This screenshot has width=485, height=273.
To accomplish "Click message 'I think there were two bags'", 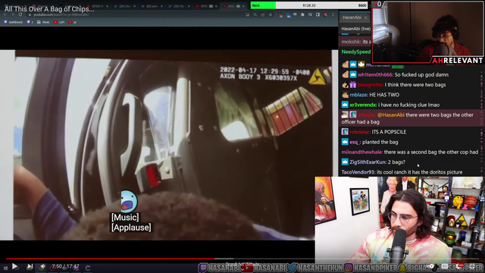I will 415,84.
